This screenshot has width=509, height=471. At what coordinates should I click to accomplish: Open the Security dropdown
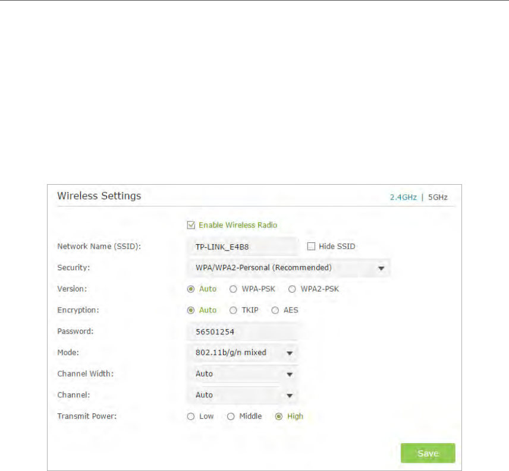point(288,268)
